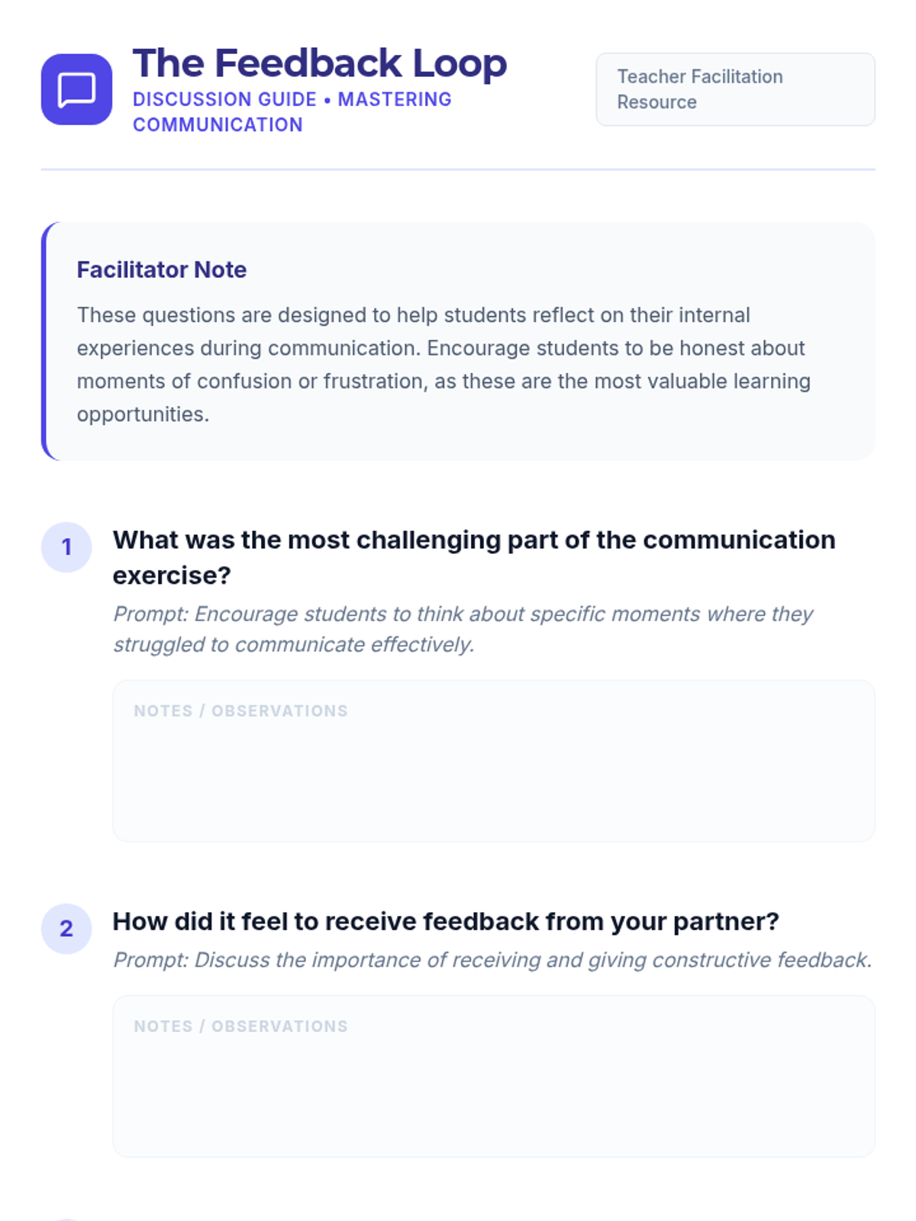
Task: Click the prompt about constructive feedback
Action: (x=492, y=959)
